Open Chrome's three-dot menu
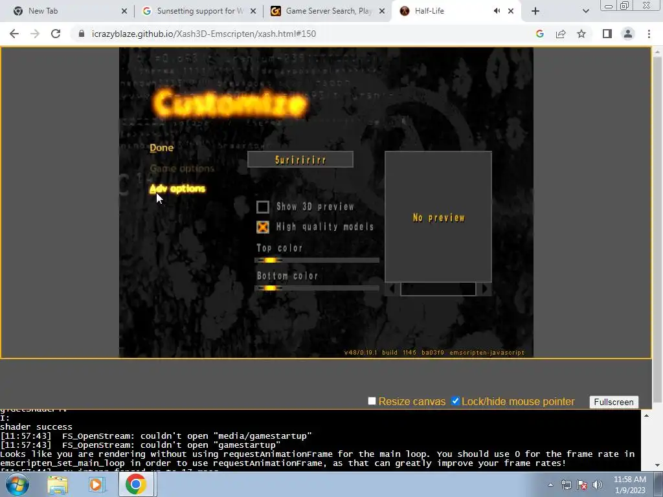Image resolution: width=663 pixels, height=497 pixels. tap(649, 34)
